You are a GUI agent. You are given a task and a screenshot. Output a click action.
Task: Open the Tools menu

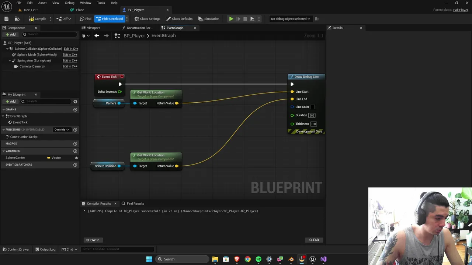[101, 3]
